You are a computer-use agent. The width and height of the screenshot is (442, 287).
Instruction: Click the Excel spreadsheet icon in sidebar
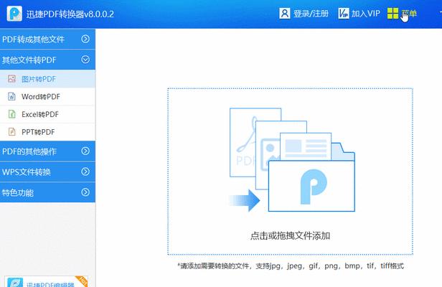[x=11, y=114]
